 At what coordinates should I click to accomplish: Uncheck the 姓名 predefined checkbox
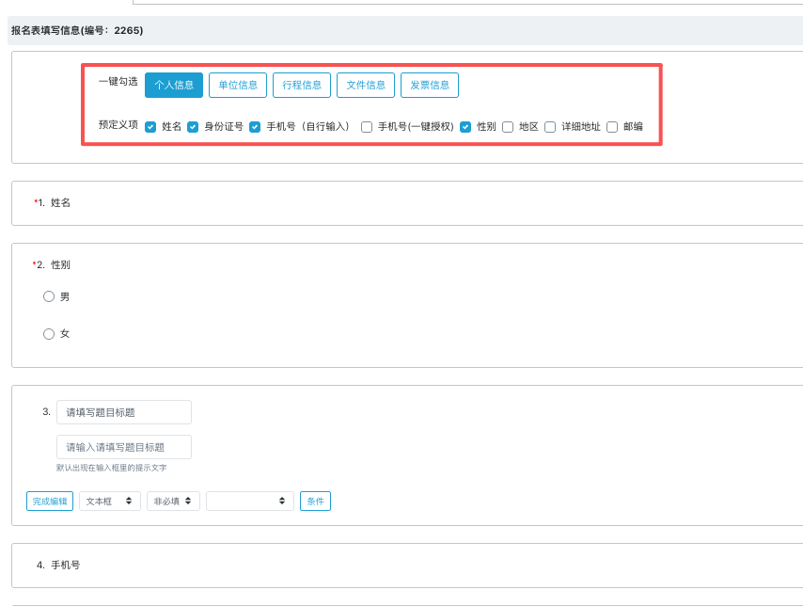[150, 127]
